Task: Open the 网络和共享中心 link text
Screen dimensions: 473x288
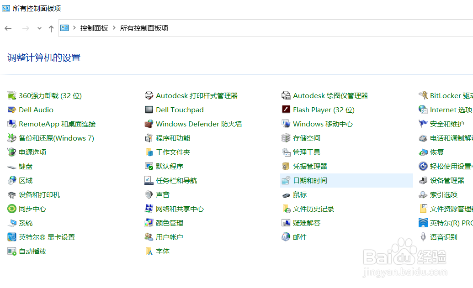Action: click(180, 209)
